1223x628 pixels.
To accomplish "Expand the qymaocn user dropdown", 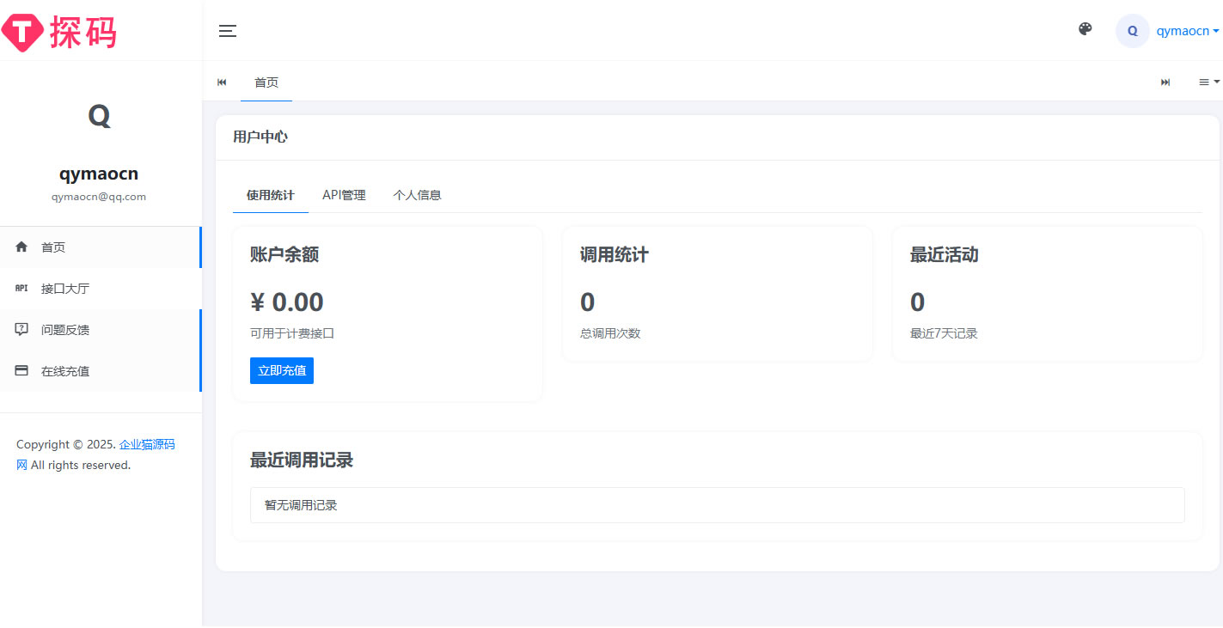I will click(1187, 31).
